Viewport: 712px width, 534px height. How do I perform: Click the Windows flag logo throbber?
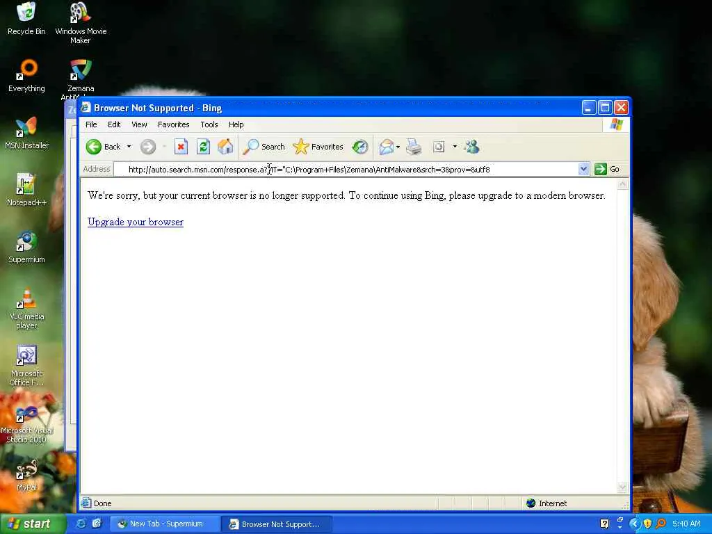coord(616,124)
